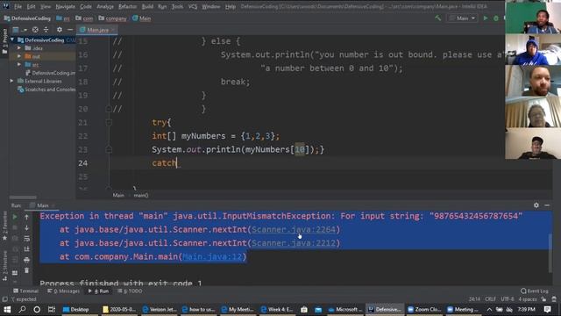Image resolution: width=561 pixels, height=316 pixels.
Task: Build the project with the hammer icon
Action: click(438, 18)
